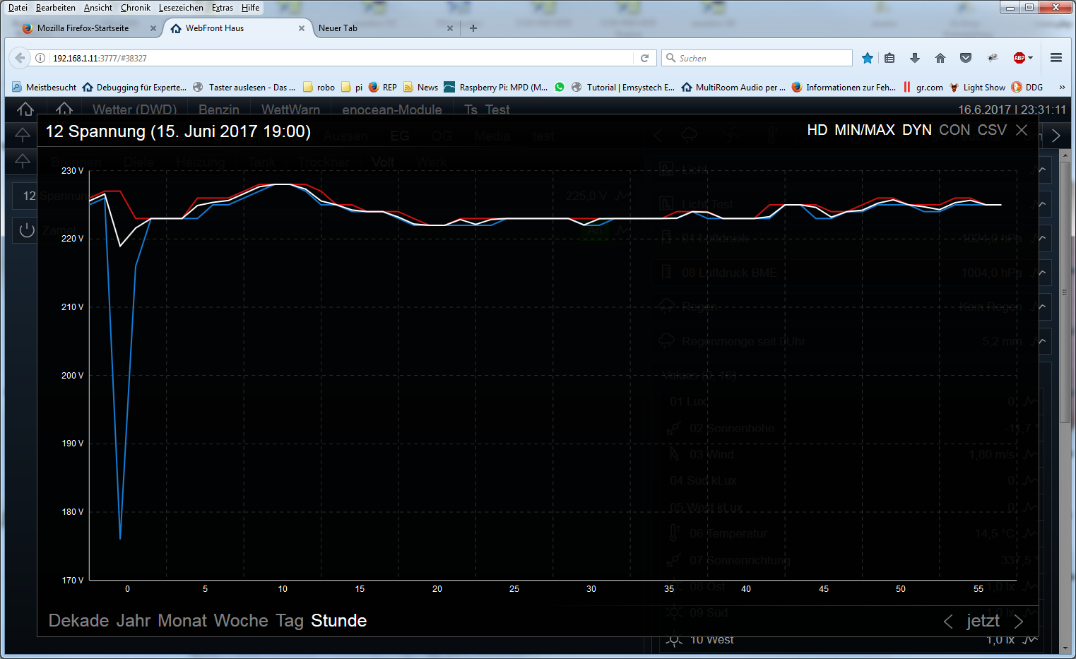This screenshot has height=659, width=1076.
Task: Open the Adblock Plus dropdown arrow
Action: 1031,58
